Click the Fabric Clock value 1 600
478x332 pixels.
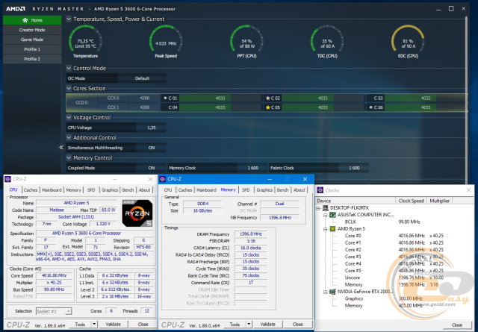(x=354, y=168)
